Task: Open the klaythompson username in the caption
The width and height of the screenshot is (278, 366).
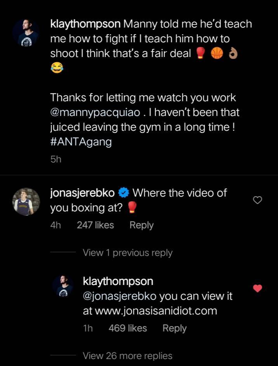Action: tap(85, 24)
